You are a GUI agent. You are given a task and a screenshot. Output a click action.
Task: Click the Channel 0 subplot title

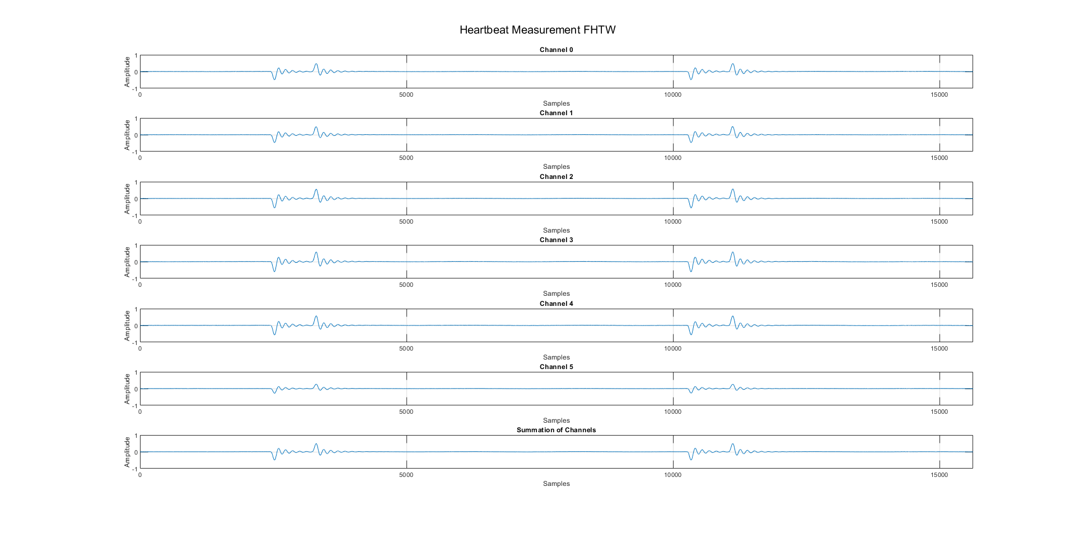[x=556, y=50]
